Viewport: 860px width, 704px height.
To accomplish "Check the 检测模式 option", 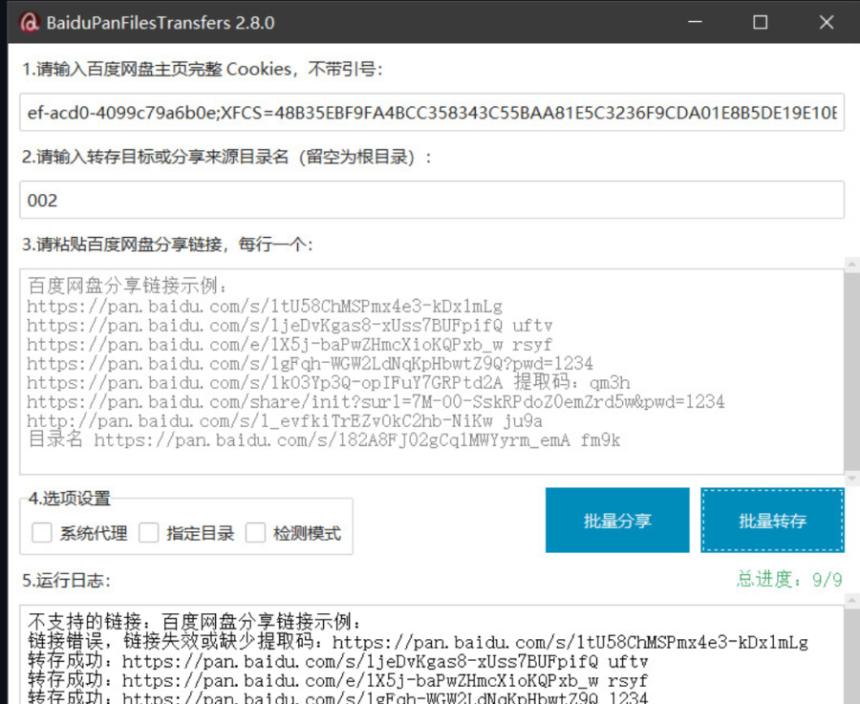I will pos(255,532).
